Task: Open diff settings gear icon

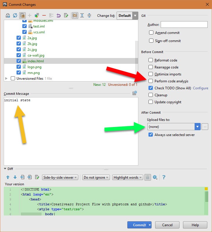Action: 155,177
